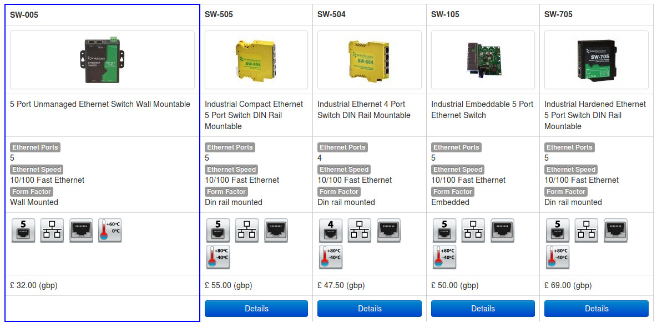
Task: View Details of the SW-105 switch
Action: (483, 309)
